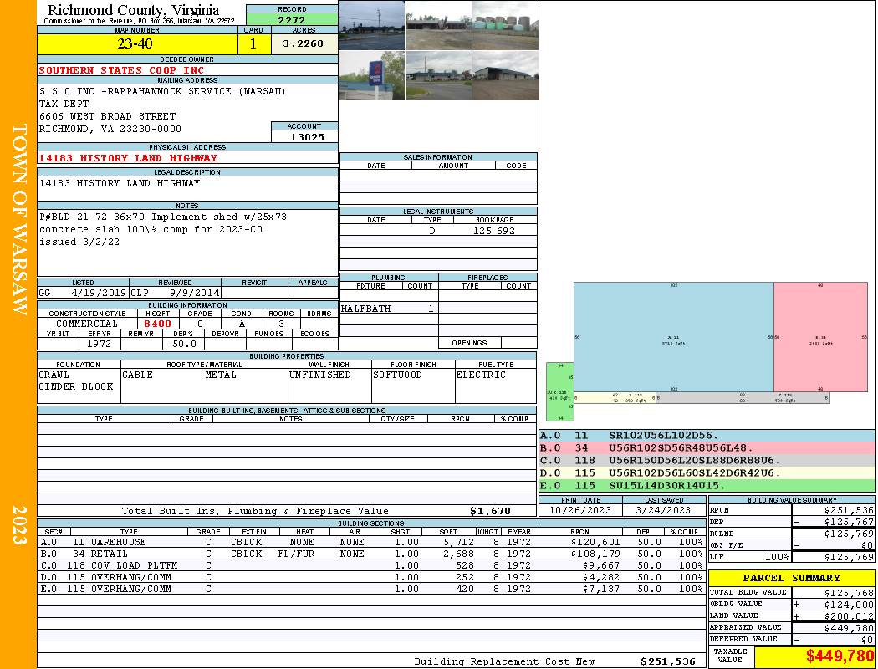
Task: Select OBLDG VALUE $124,000
Action: point(849,605)
